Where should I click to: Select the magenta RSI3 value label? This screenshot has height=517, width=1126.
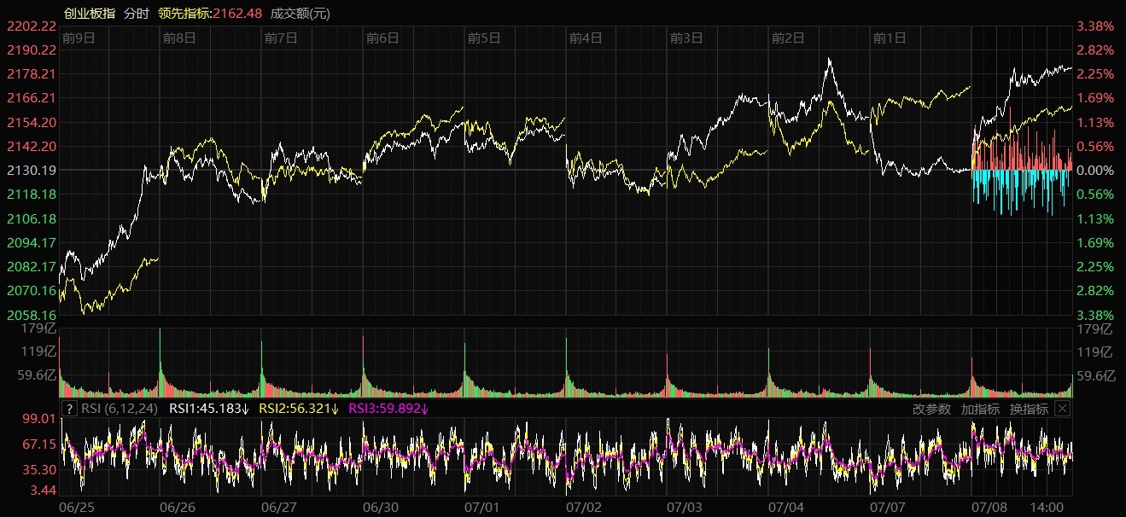[x=390, y=409]
